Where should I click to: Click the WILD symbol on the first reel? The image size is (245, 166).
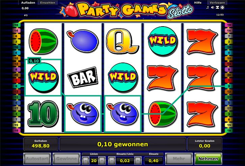point(43,77)
